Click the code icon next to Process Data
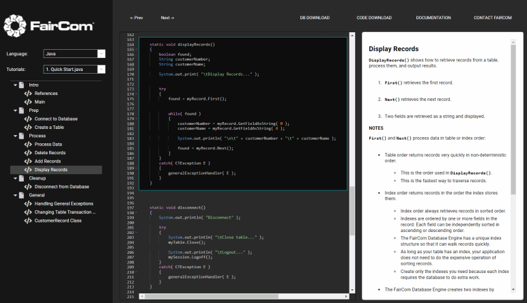The height and width of the screenshot is (303, 527). pyautogui.click(x=28, y=144)
